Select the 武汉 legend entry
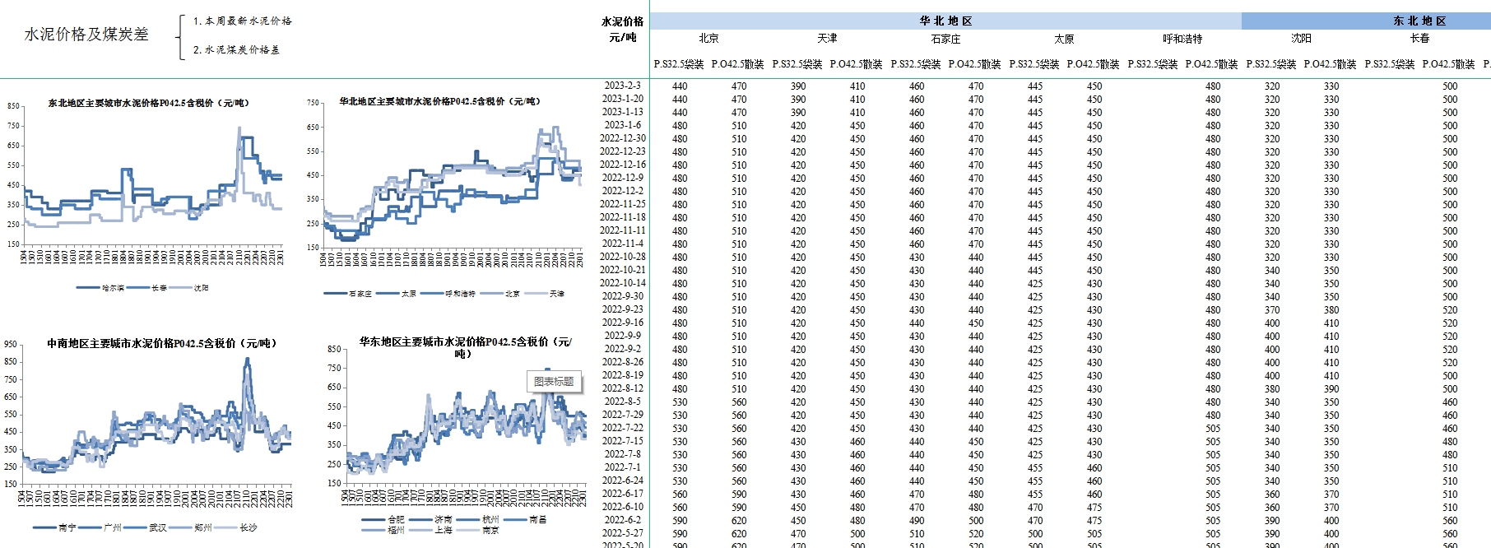The image size is (1491, 548). [x=157, y=527]
